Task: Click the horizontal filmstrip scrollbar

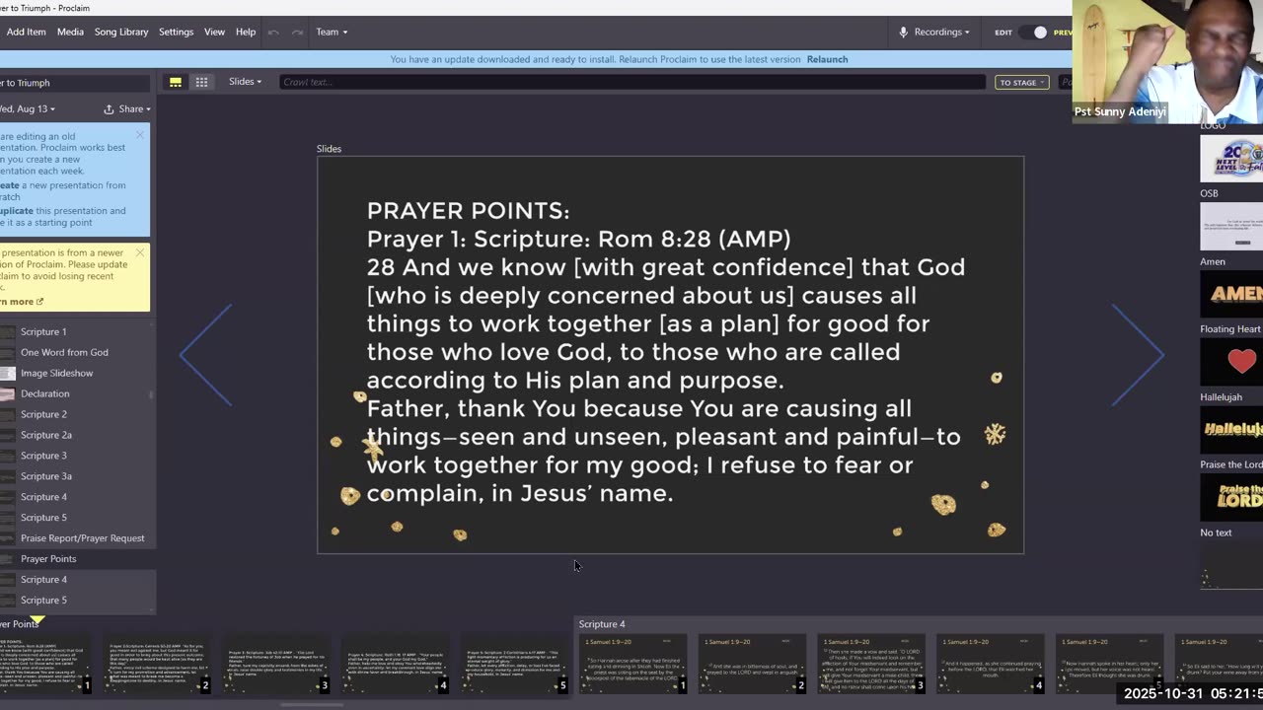Action: coord(312,704)
